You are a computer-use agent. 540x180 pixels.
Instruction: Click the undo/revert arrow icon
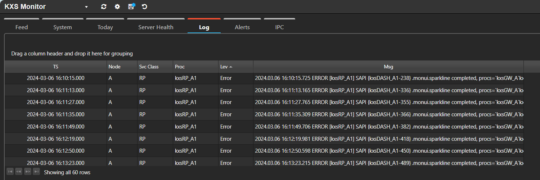pyautogui.click(x=145, y=6)
